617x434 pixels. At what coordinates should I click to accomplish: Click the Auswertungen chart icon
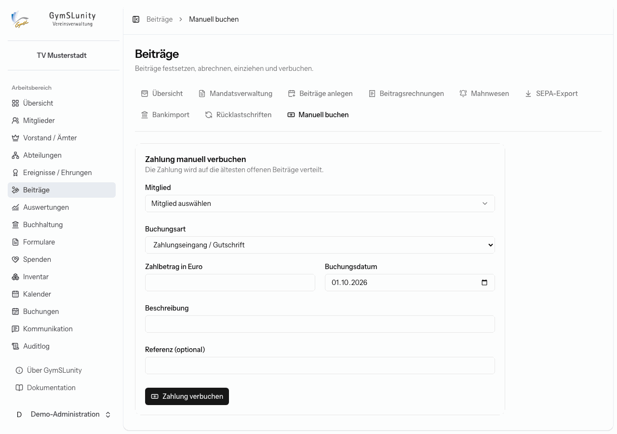[15, 207]
